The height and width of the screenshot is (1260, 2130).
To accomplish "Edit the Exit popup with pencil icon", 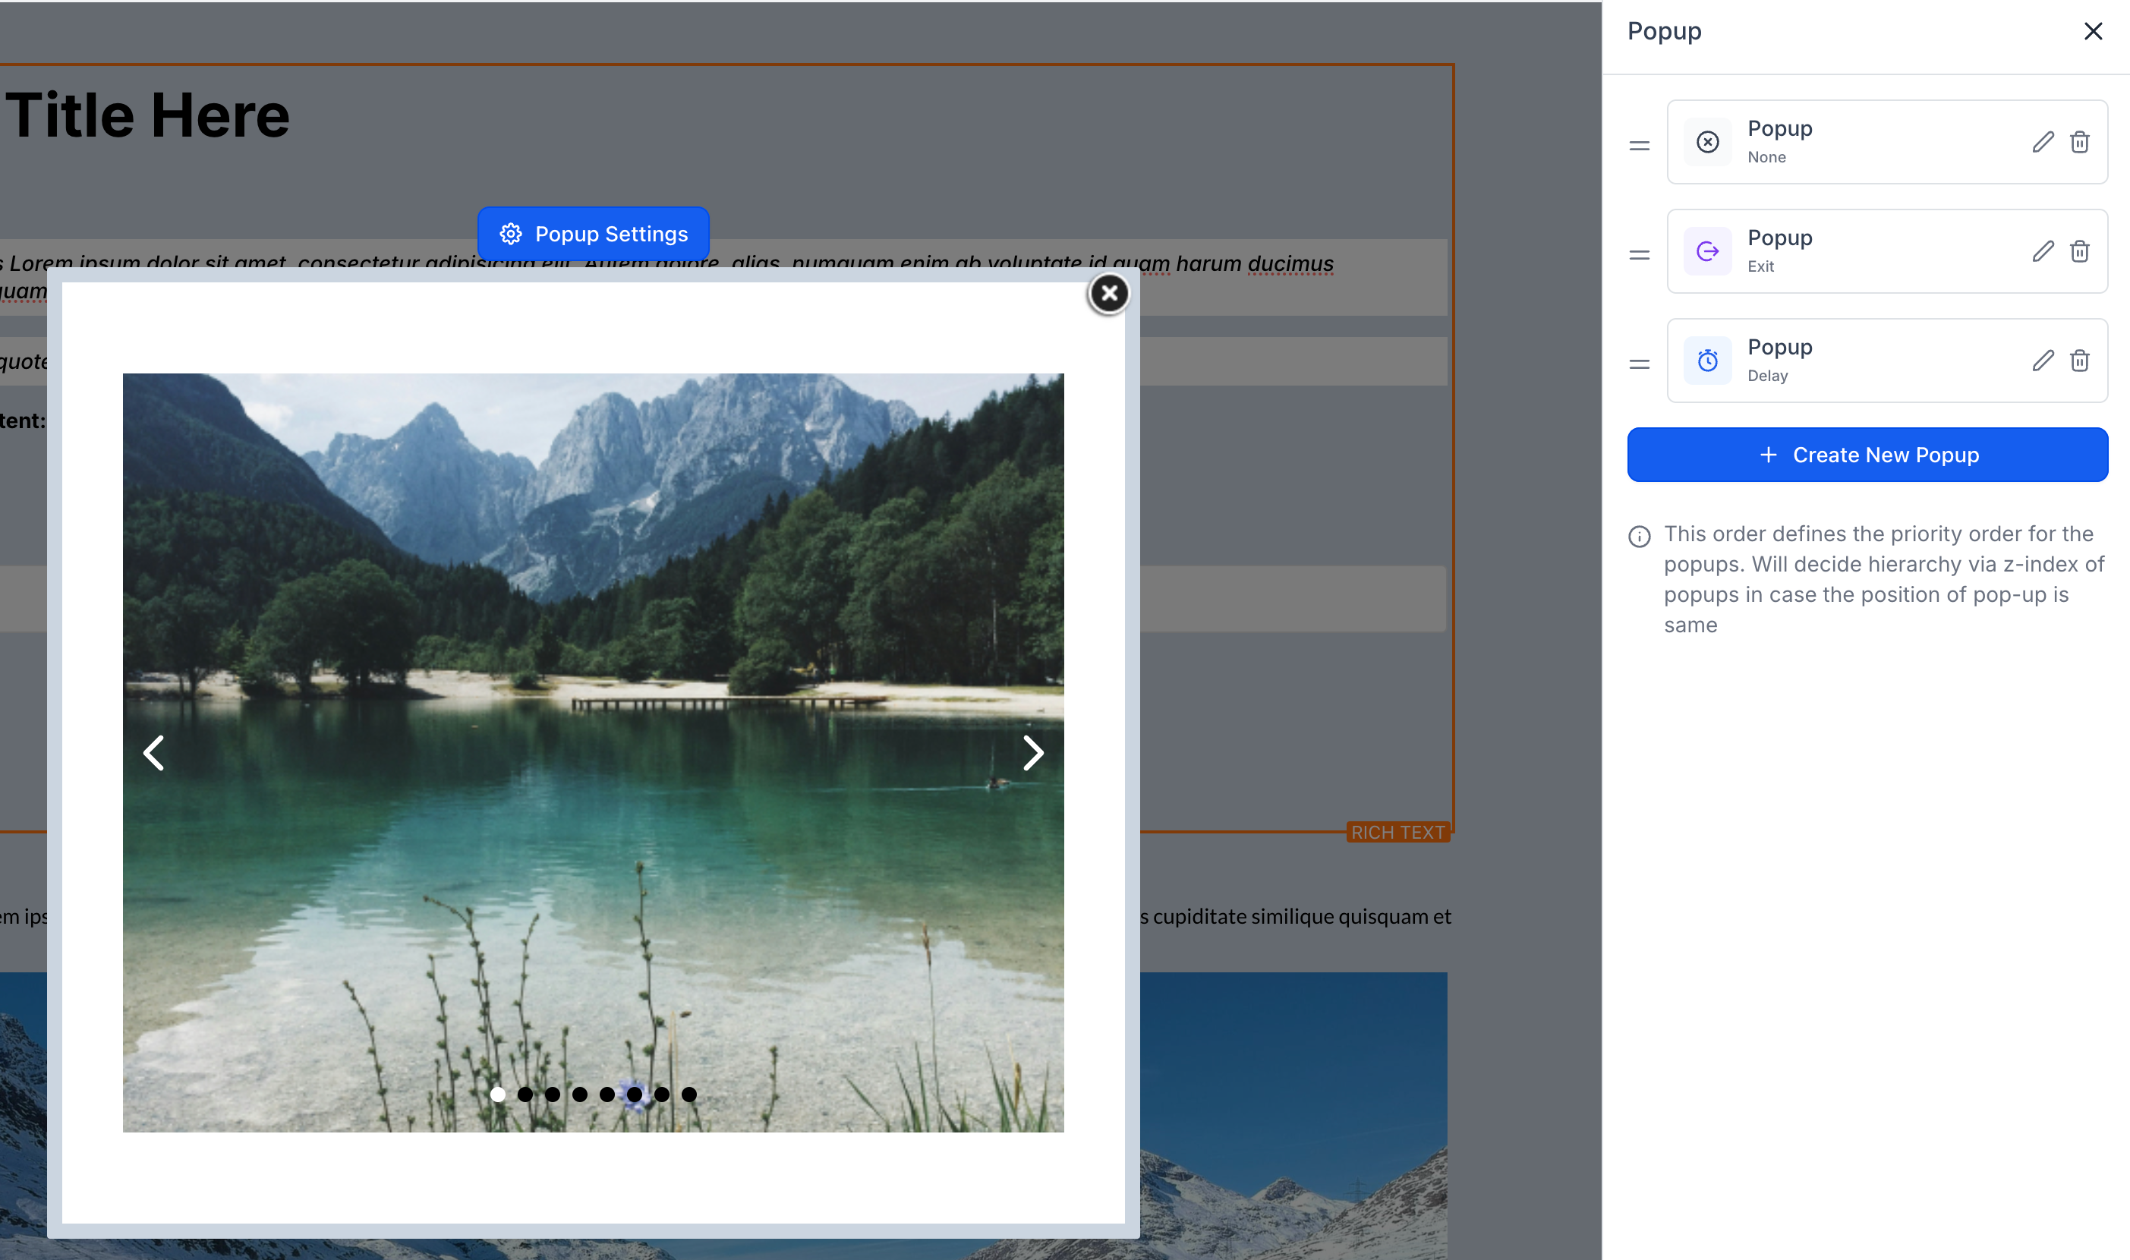I will (2043, 251).
